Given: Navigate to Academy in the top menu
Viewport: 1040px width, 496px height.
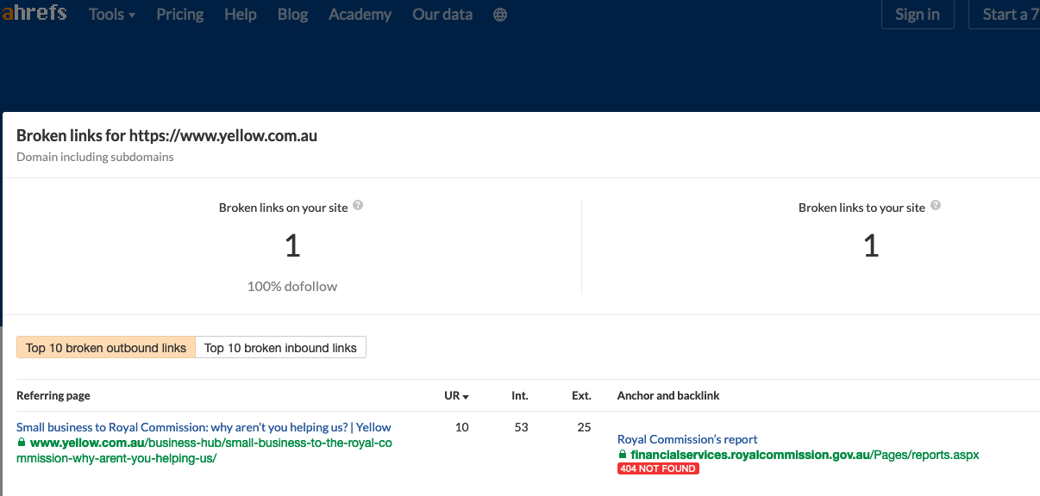Looking at the screenshot, I should [360, 15].
